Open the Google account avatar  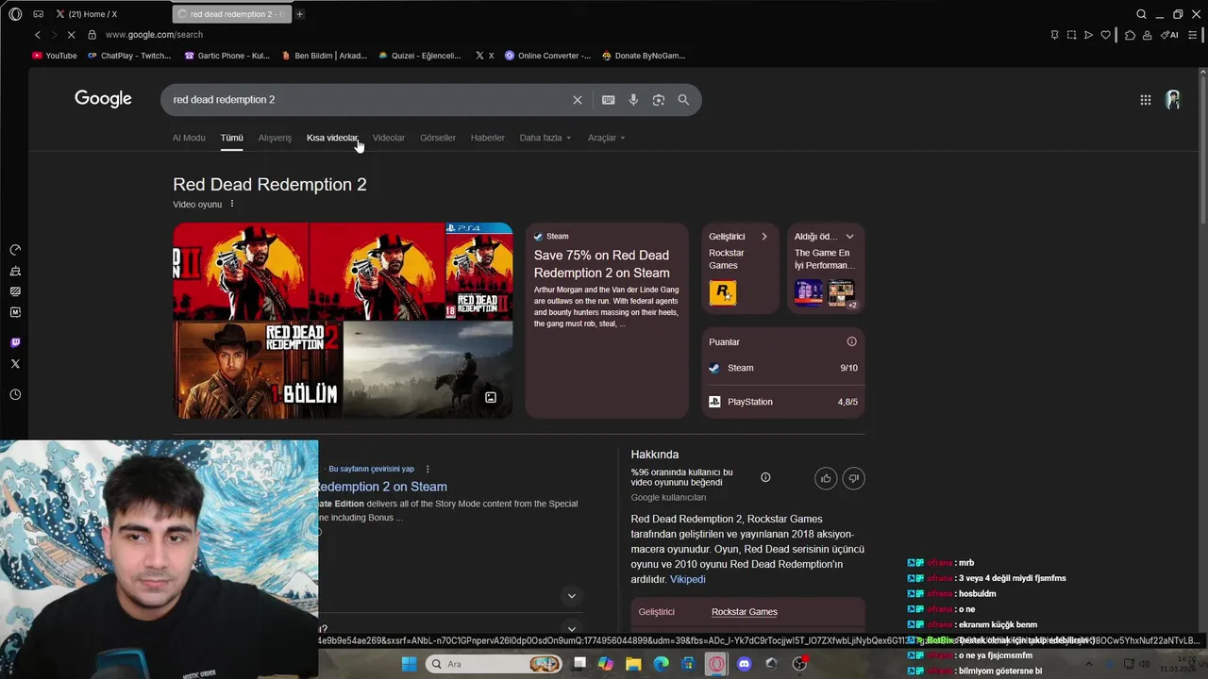coord(1173,100)
